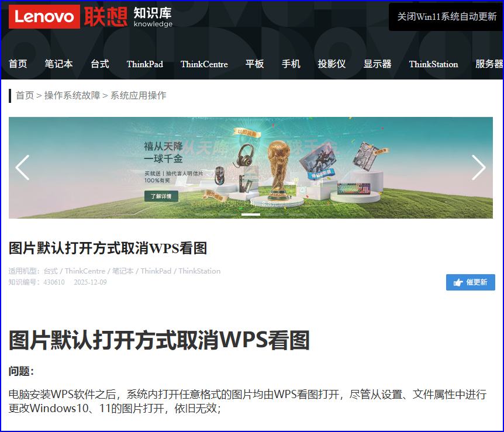This screenshot has height=432, width=504.
Task: Open the 服务器 navigation item
Action: pos(489,64)
